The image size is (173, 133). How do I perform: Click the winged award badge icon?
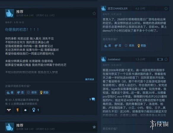point(9,110)
